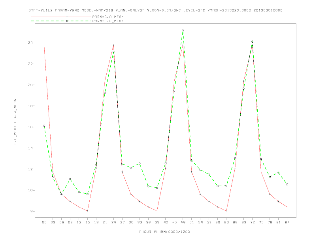Click y-axis tick value 20
This screenshot has width=313, height=242.
tap(30, 85)
